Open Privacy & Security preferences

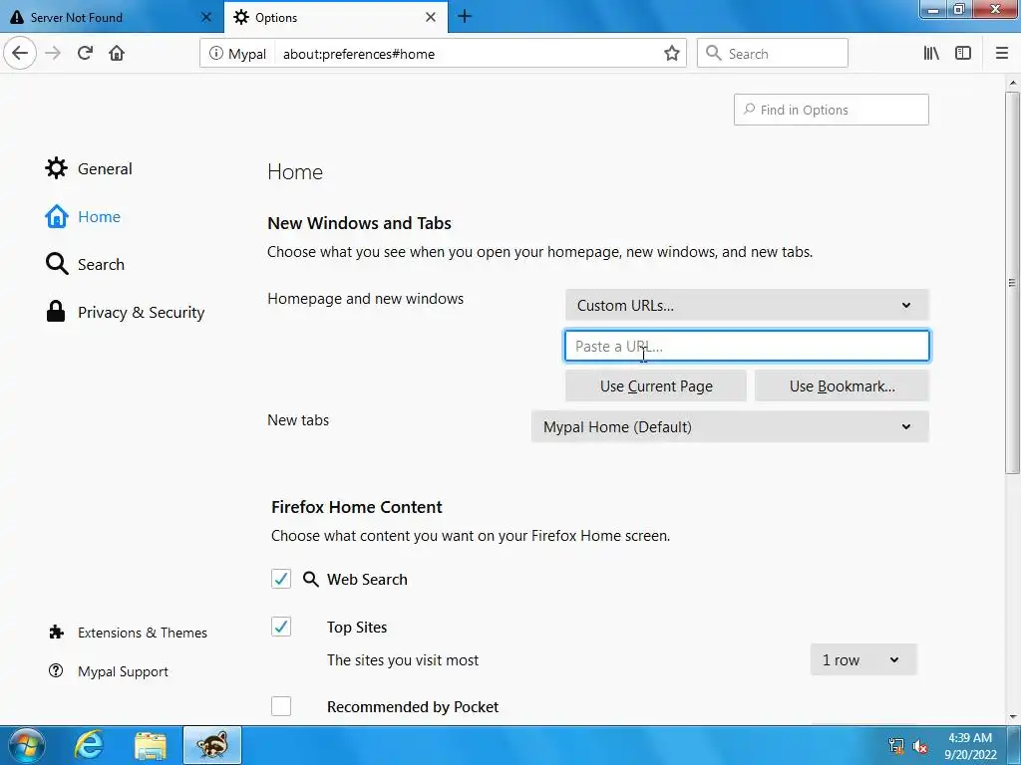pyautogui.click(x=125, y=312)
